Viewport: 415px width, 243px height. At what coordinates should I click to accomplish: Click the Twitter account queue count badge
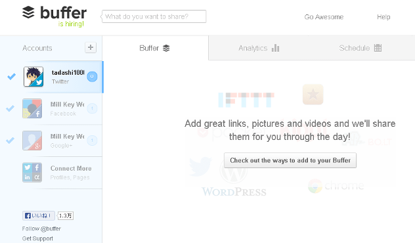tap(92, 77)
